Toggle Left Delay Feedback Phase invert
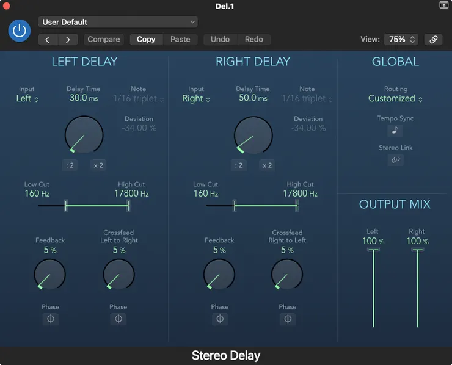 pyautogui.click(x=51, y=319)
